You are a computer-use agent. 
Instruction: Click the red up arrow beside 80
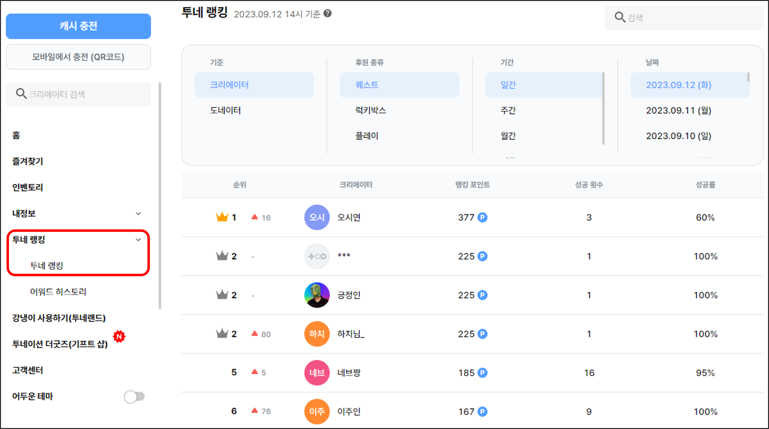pos(255,333)
